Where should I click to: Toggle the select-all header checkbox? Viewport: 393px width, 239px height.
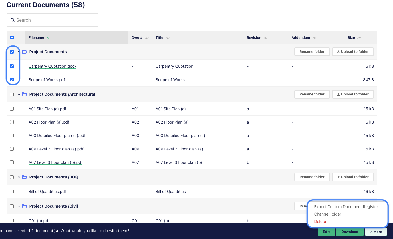coord(12,37)
